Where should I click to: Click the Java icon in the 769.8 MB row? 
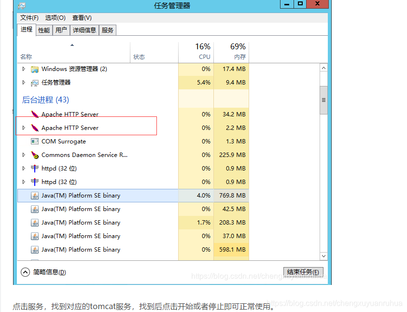[x=35, y=196]
